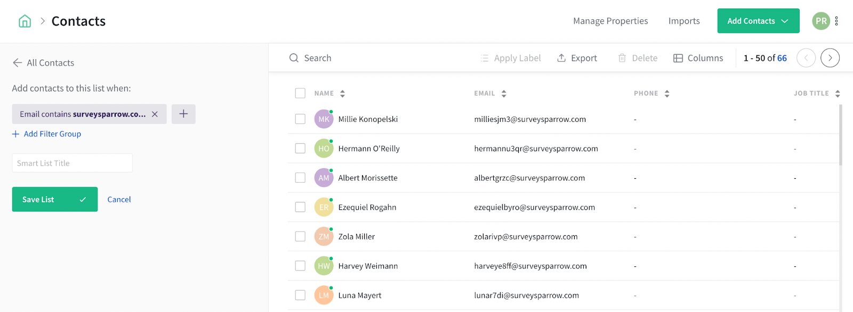Screen dimensions: 853x312
Task: Click the total count 66 link
Action: coord(782,58)
